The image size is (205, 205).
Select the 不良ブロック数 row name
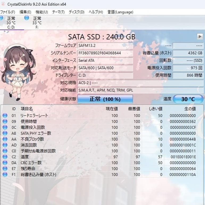32,139
